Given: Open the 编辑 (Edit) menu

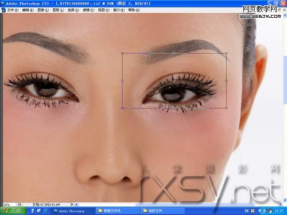Looking at the screenshot, I should pos(28,10).
